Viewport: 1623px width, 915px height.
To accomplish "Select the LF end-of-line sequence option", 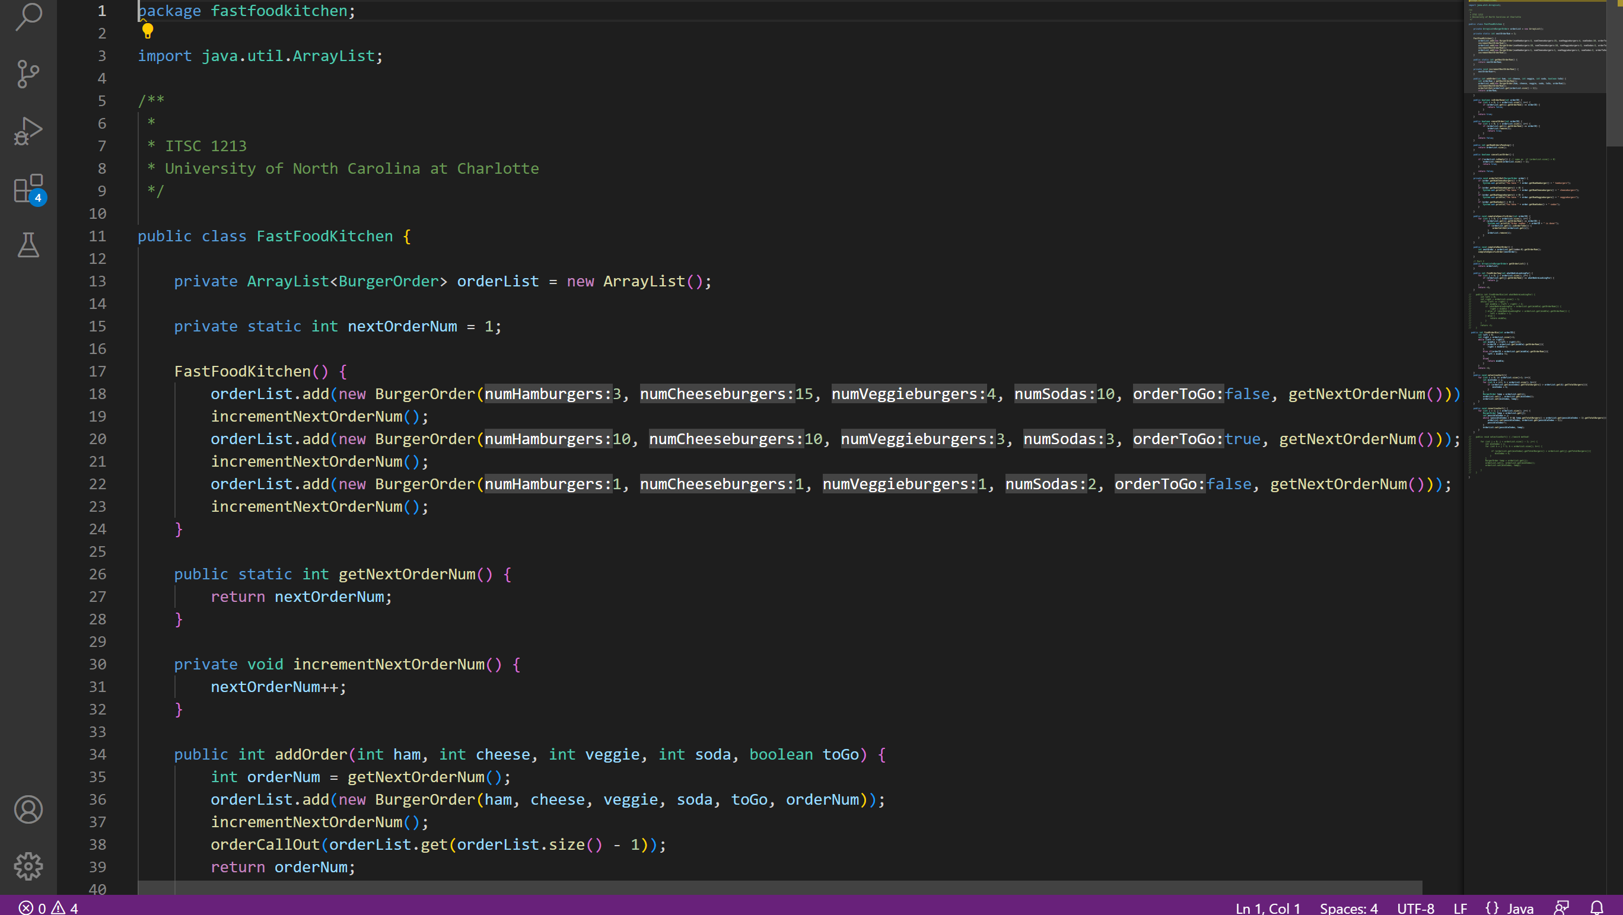I will pos(1460,908).
